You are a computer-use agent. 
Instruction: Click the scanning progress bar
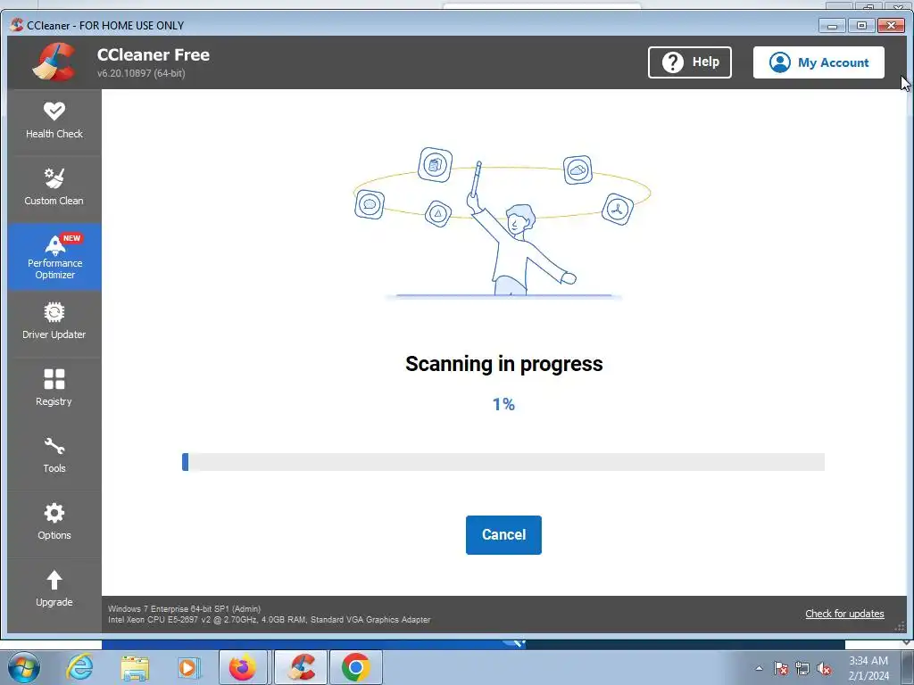point(503,462)
